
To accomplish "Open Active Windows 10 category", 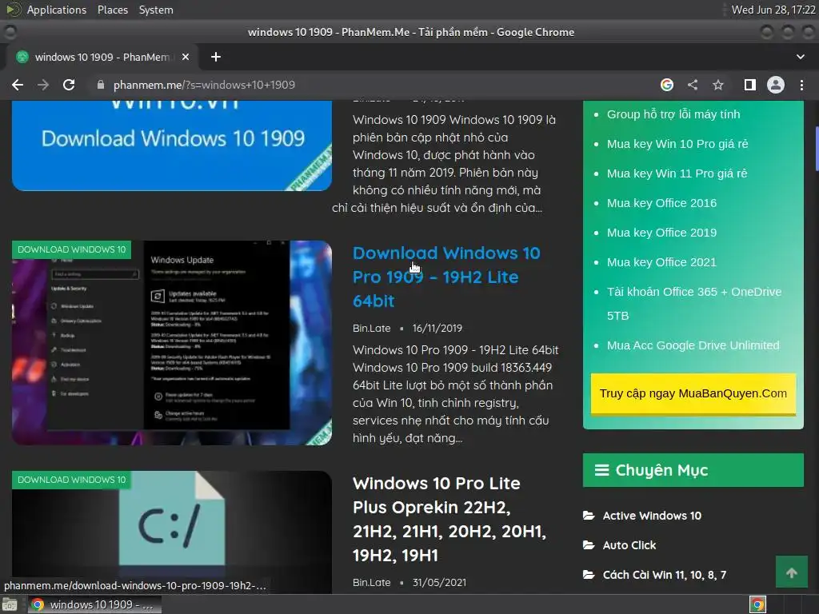I will (652, 516).
